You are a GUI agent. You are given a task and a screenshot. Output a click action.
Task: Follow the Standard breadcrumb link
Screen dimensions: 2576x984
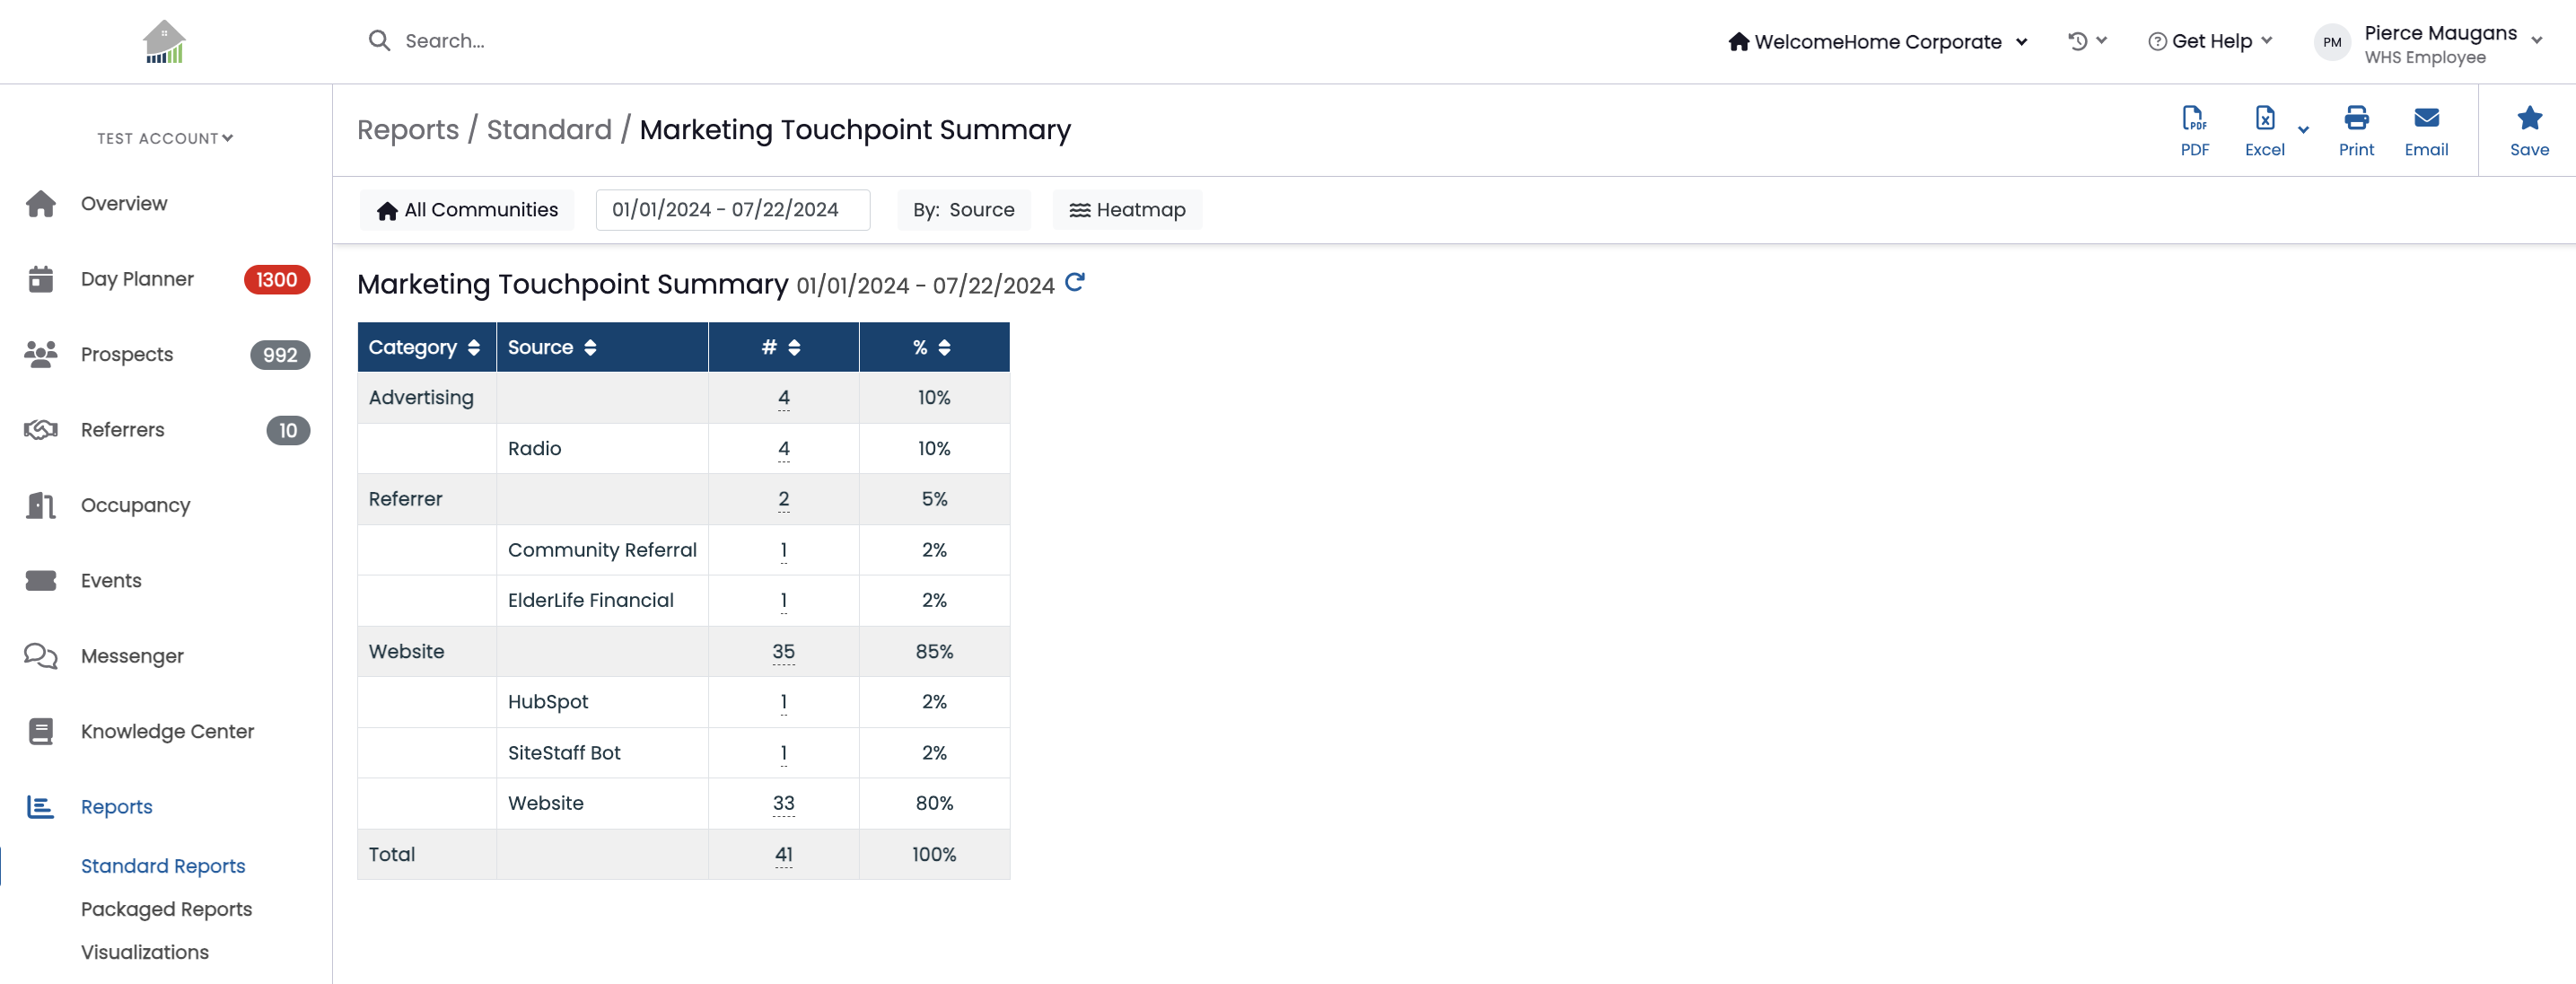pos(549,130)
